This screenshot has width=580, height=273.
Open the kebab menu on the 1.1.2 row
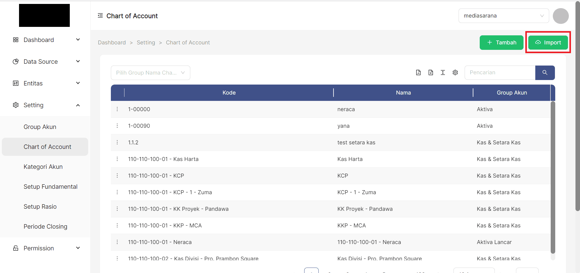(117, 142)
